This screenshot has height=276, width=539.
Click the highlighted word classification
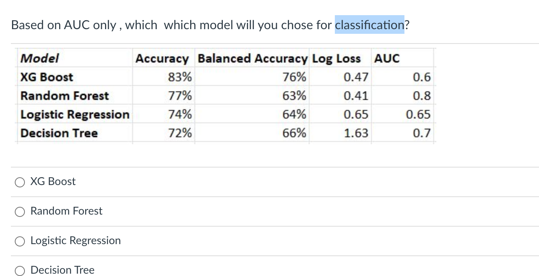pyautogui.click(x=369, y=24)
